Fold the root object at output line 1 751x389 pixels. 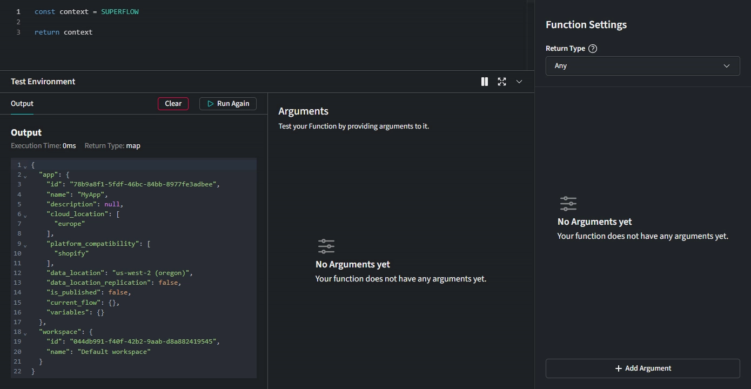coord(25,166)
